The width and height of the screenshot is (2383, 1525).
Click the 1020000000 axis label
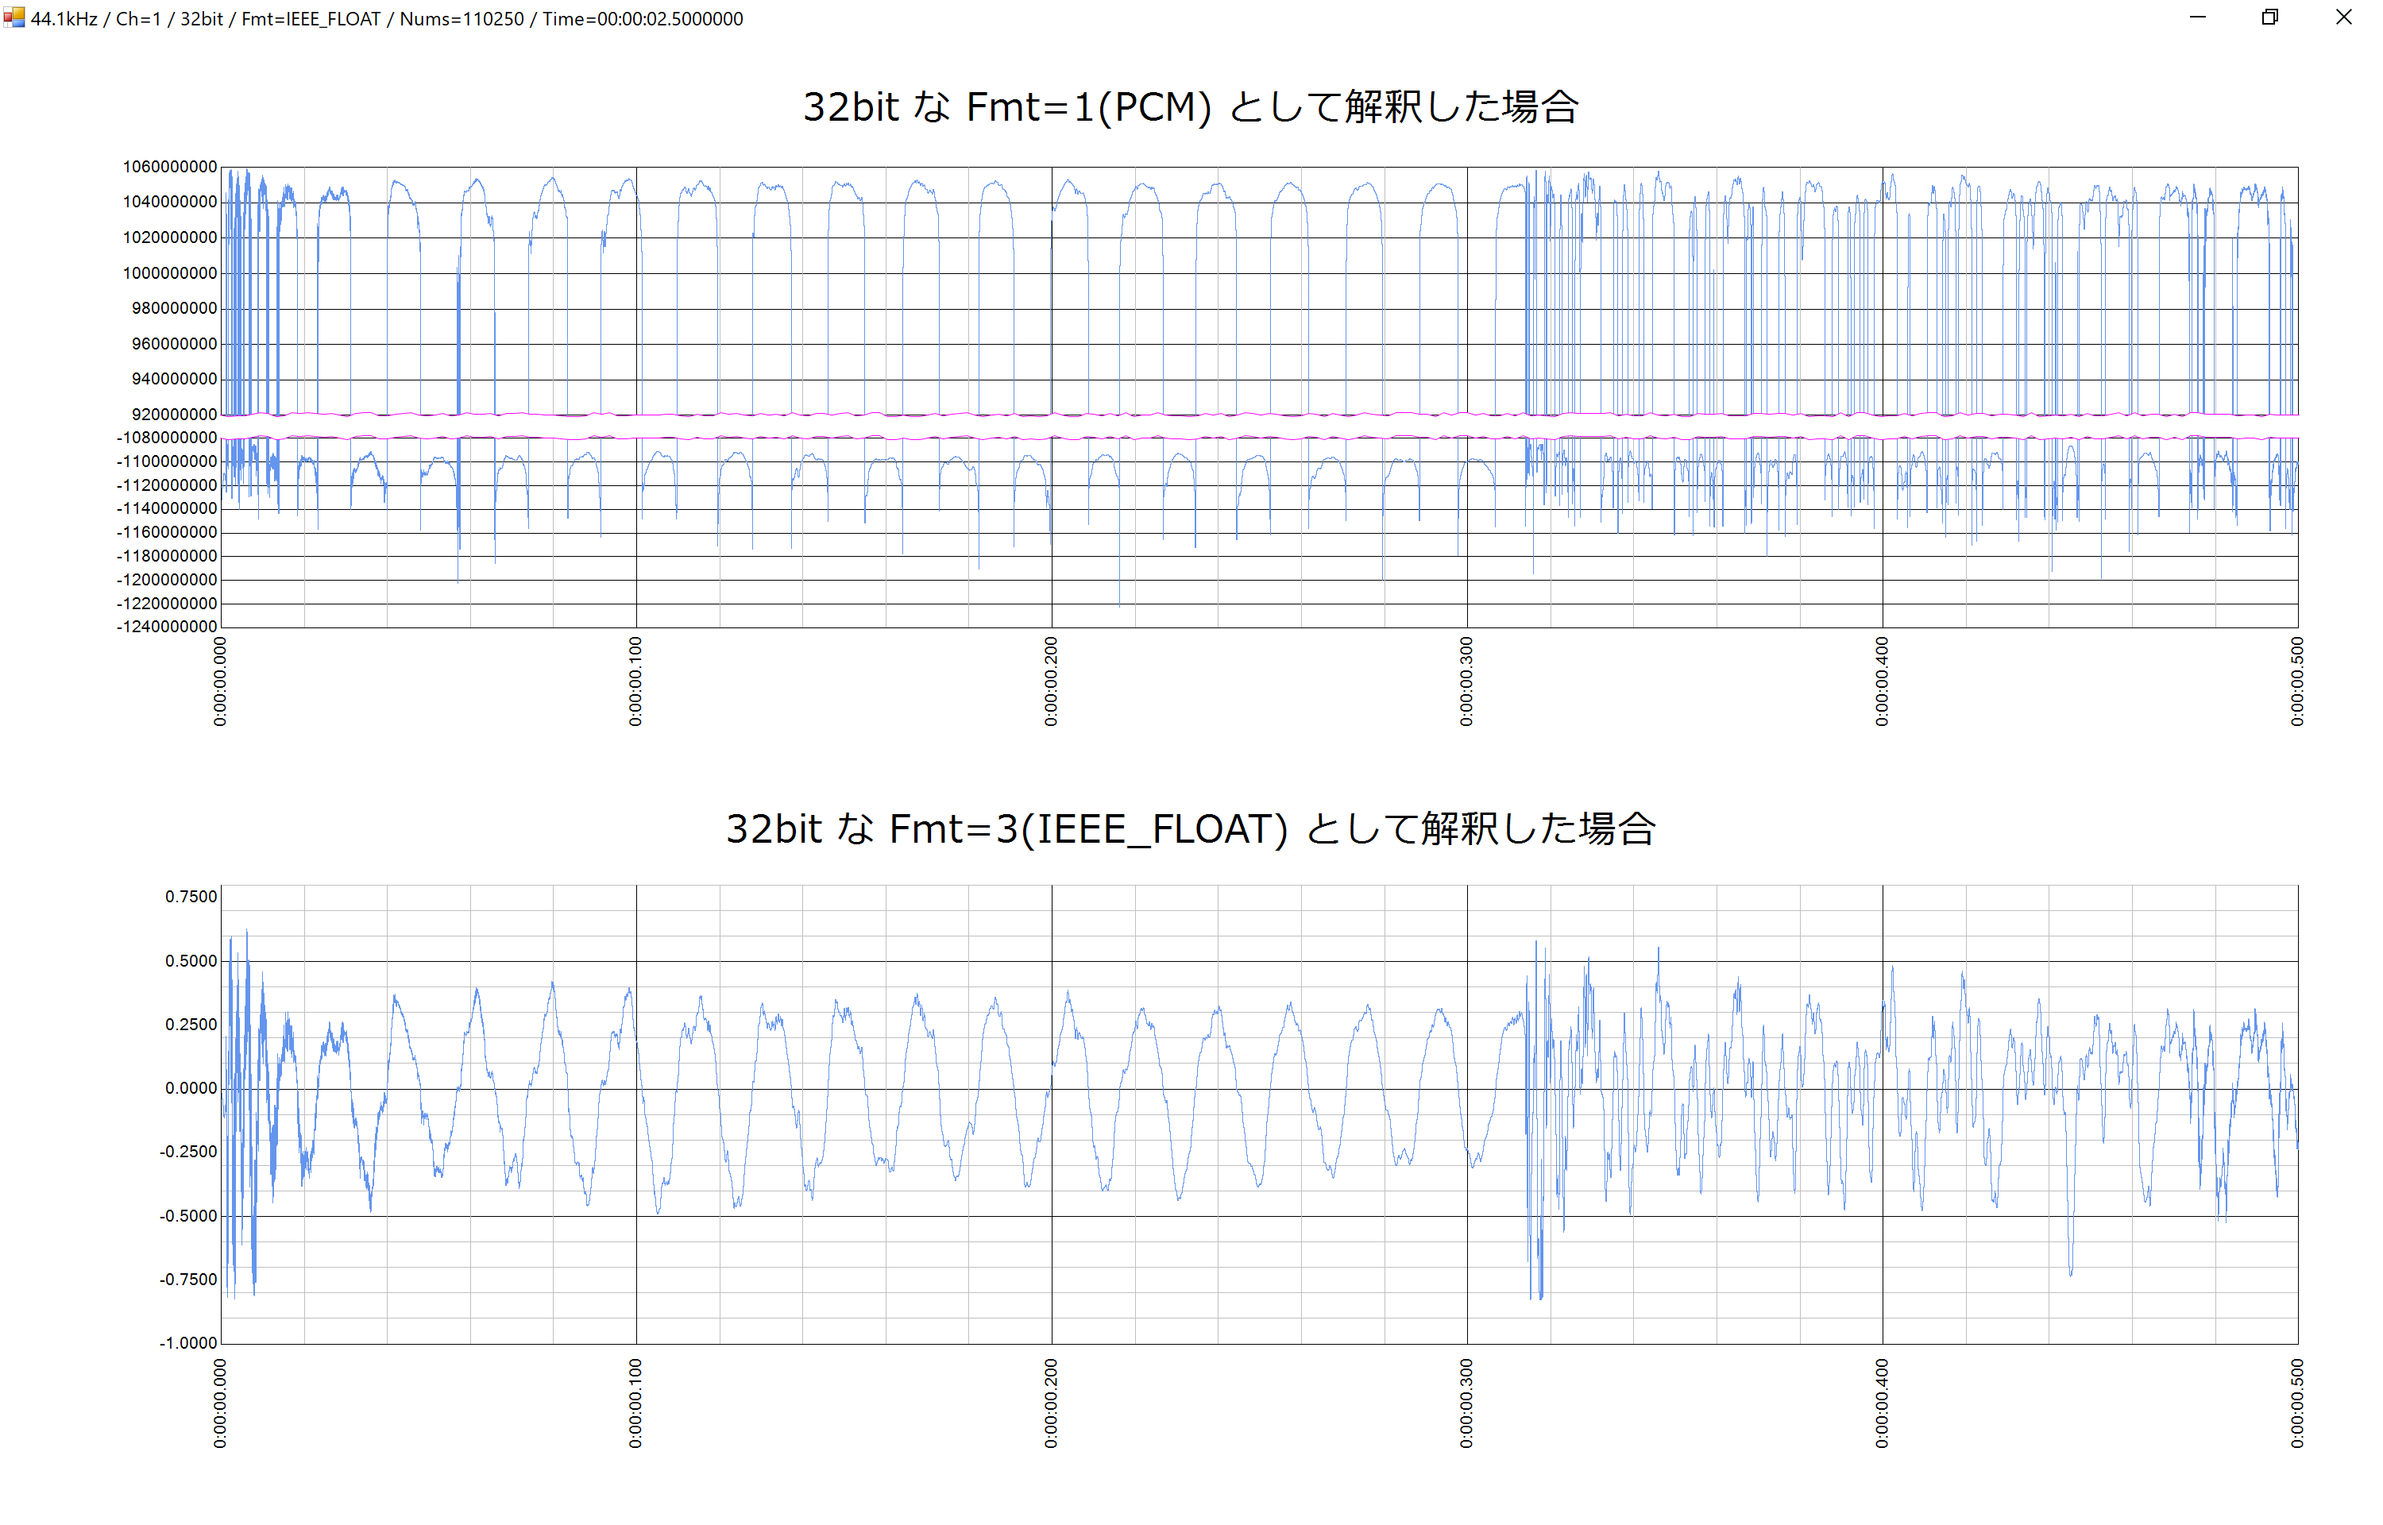(169, 237)
